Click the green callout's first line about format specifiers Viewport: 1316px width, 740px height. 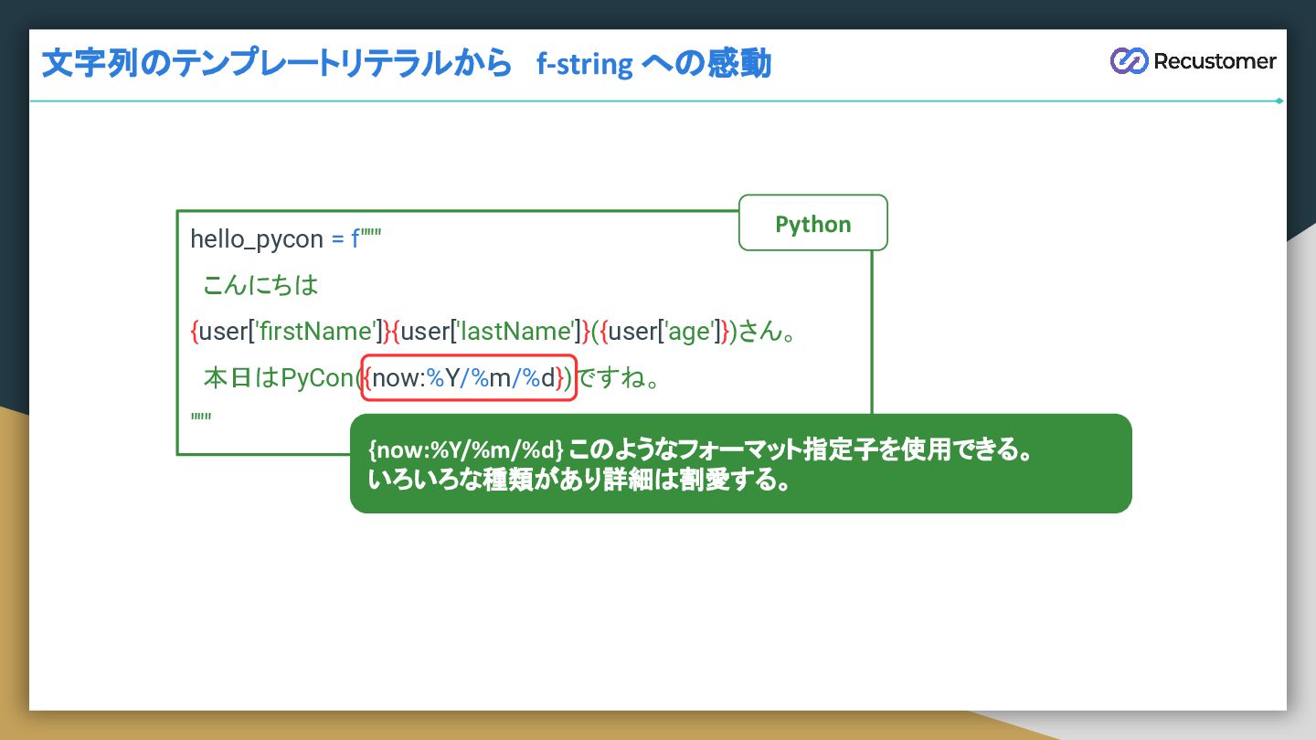[700, 450]
